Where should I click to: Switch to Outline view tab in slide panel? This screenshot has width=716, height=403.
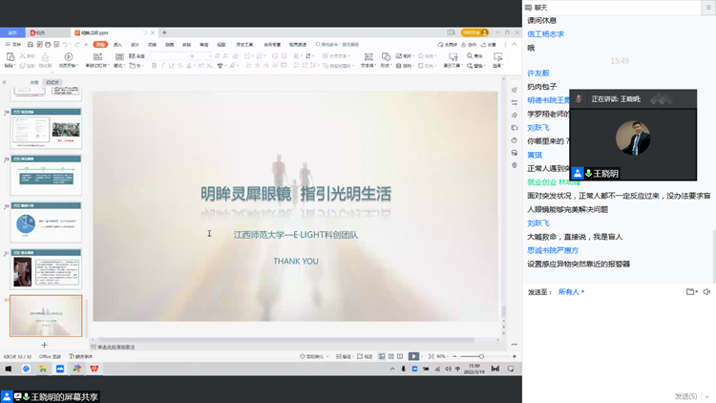[x=34, y=82]
